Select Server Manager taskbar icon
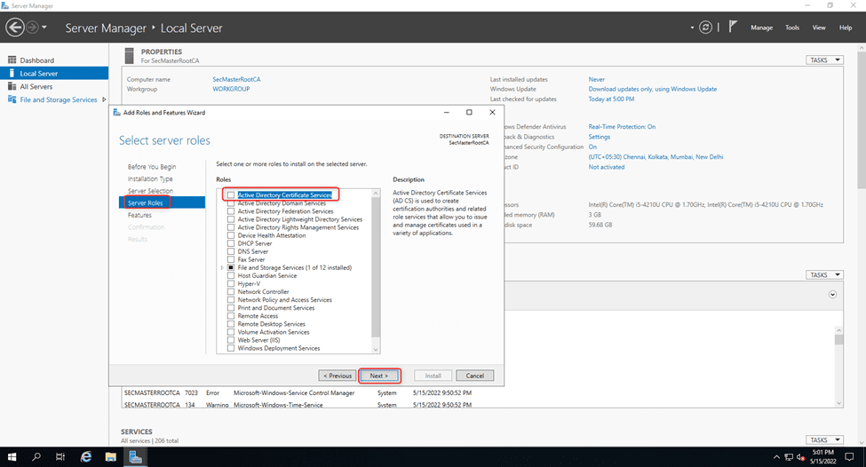 [x=135, y=457]
